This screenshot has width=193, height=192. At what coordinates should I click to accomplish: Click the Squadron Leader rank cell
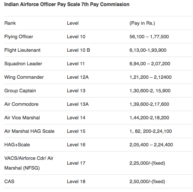click(23, 64)
